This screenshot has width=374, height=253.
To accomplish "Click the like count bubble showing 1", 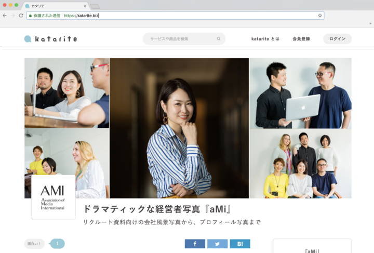I will click(57, 244).
